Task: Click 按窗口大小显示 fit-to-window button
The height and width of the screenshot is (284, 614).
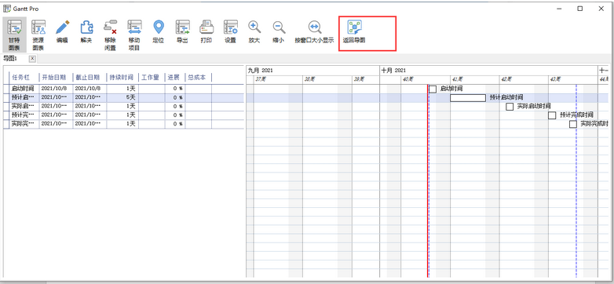Action: click(314, 31)
